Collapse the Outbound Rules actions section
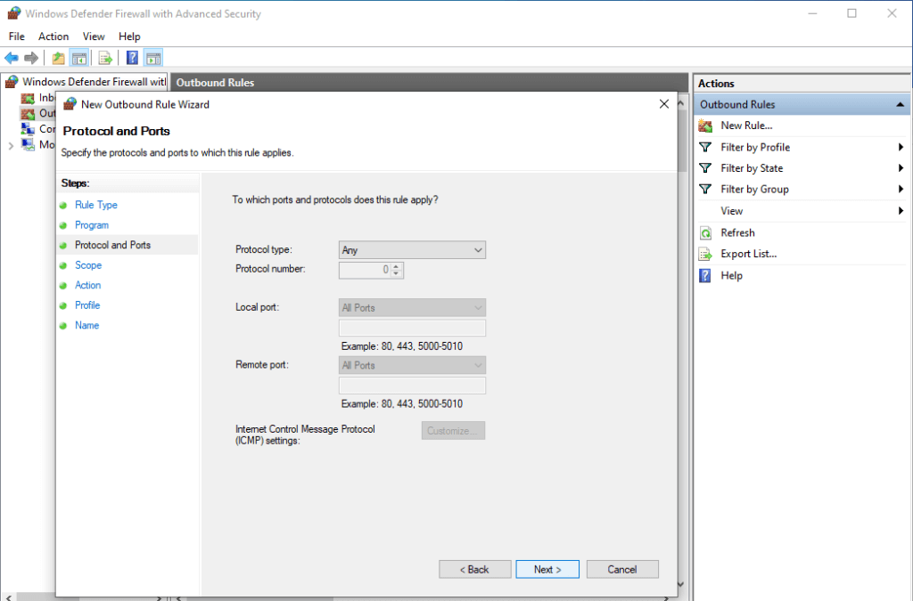Screen dimensions: 913x601 coord(901,105)
